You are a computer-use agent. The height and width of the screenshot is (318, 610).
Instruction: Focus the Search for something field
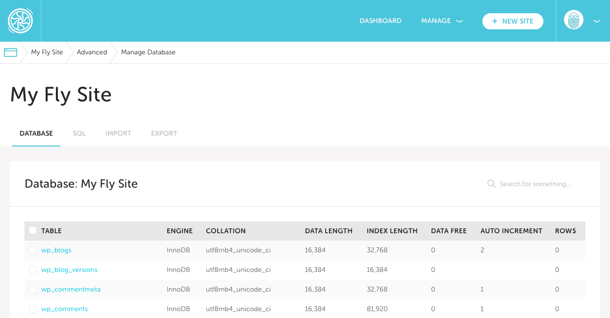pos(535,184)
